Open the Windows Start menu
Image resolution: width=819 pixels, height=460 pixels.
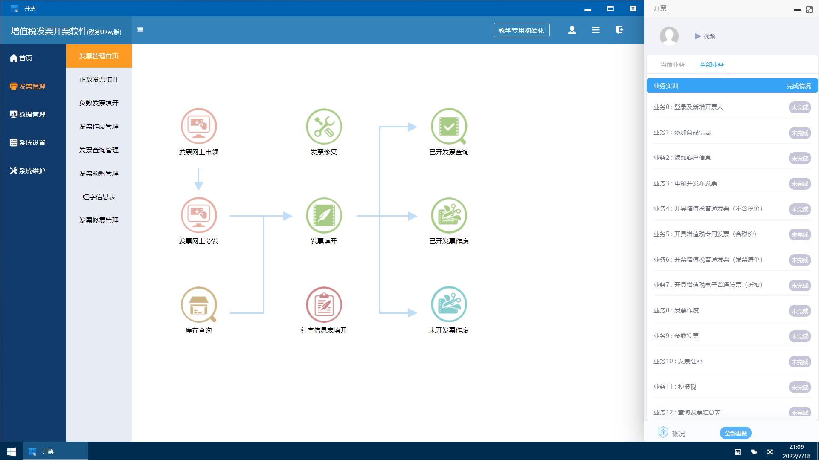tap(12, 451)
